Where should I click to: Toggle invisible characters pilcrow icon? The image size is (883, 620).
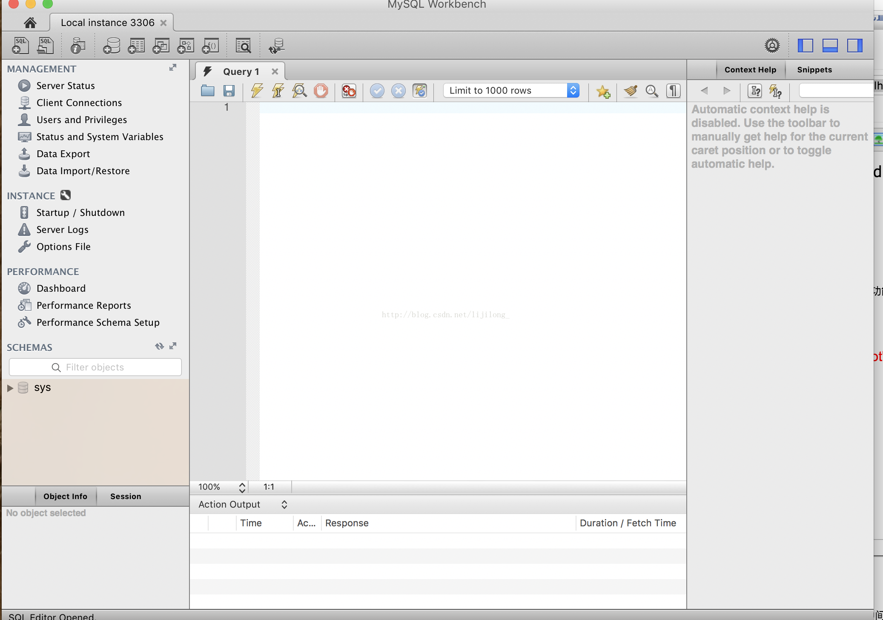click(673, 91)
